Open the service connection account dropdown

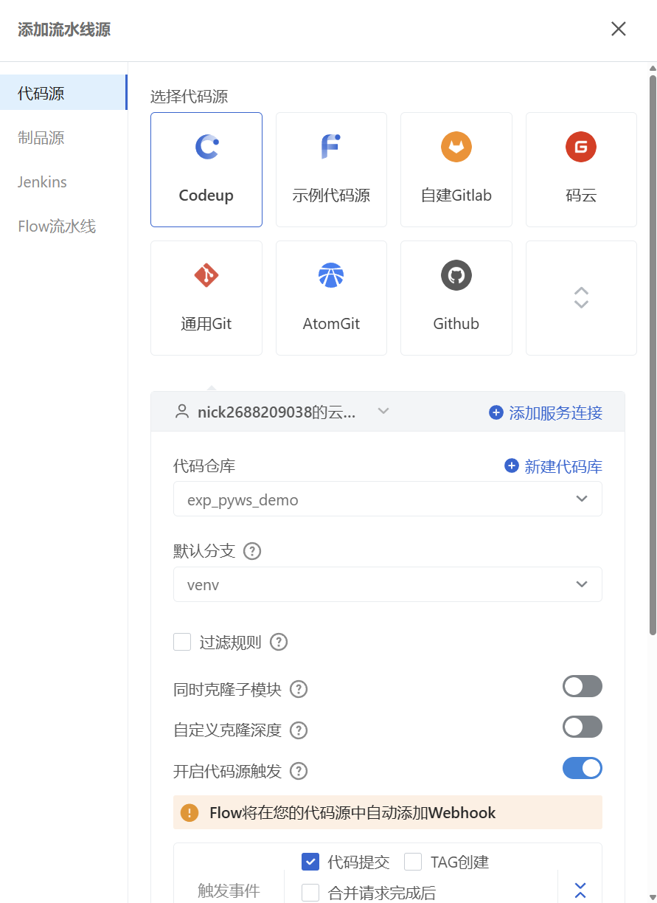coord(282,412)
